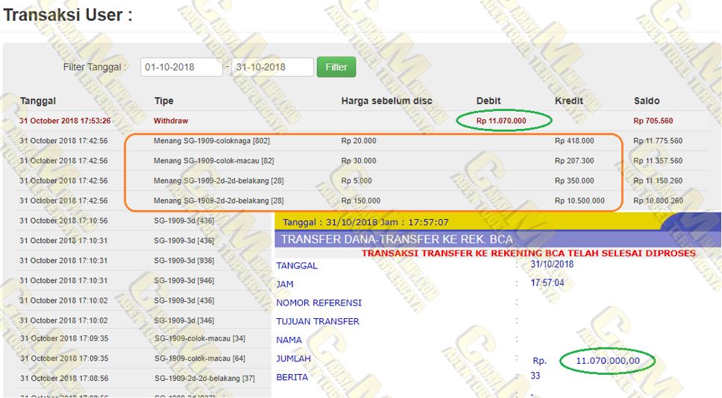
Task: Click the Rp 705.560 balance value
Action: coord(653,121)
